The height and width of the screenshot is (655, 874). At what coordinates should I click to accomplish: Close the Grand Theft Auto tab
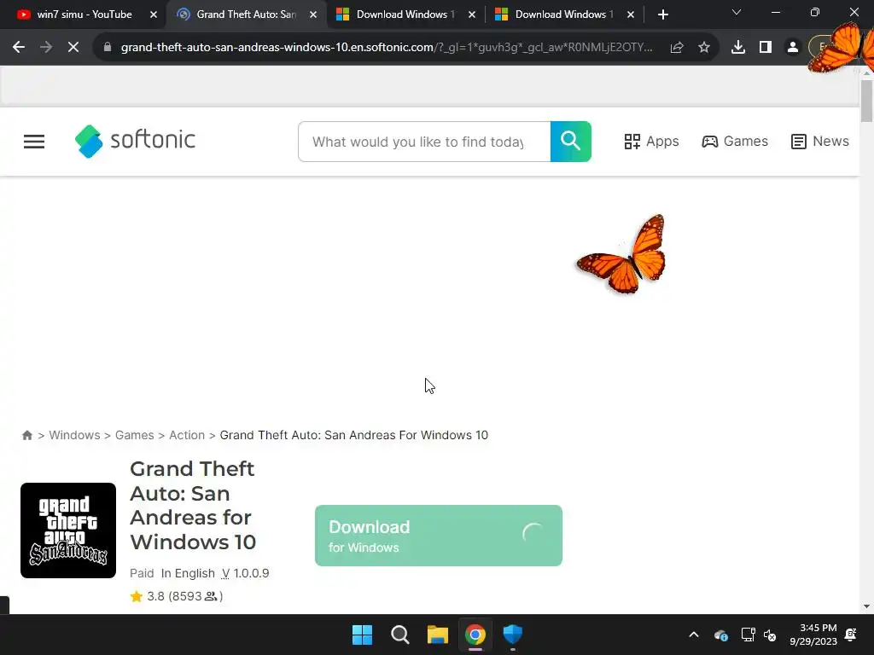click(313, 15)
